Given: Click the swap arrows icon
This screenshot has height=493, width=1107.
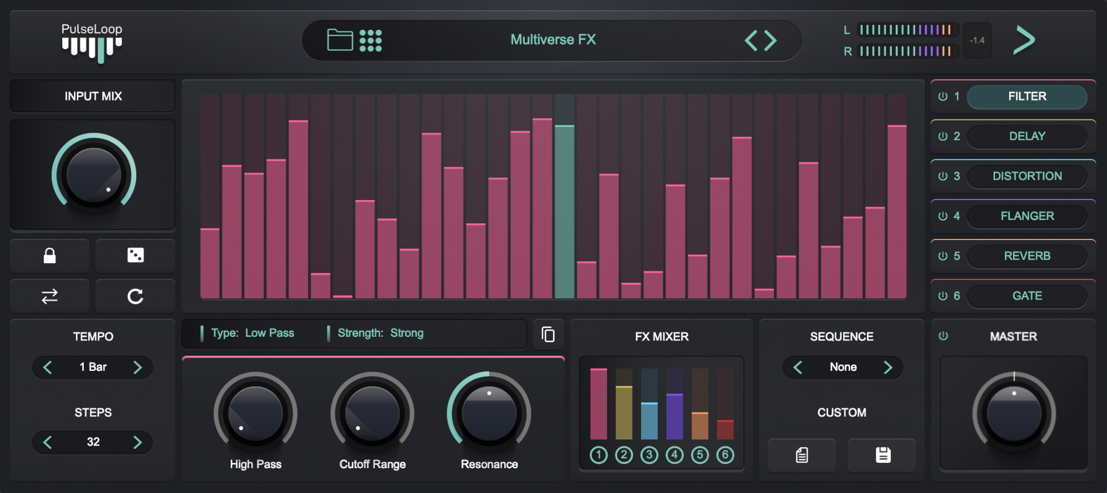Looking at the screenshot, I should click(50, 296).
